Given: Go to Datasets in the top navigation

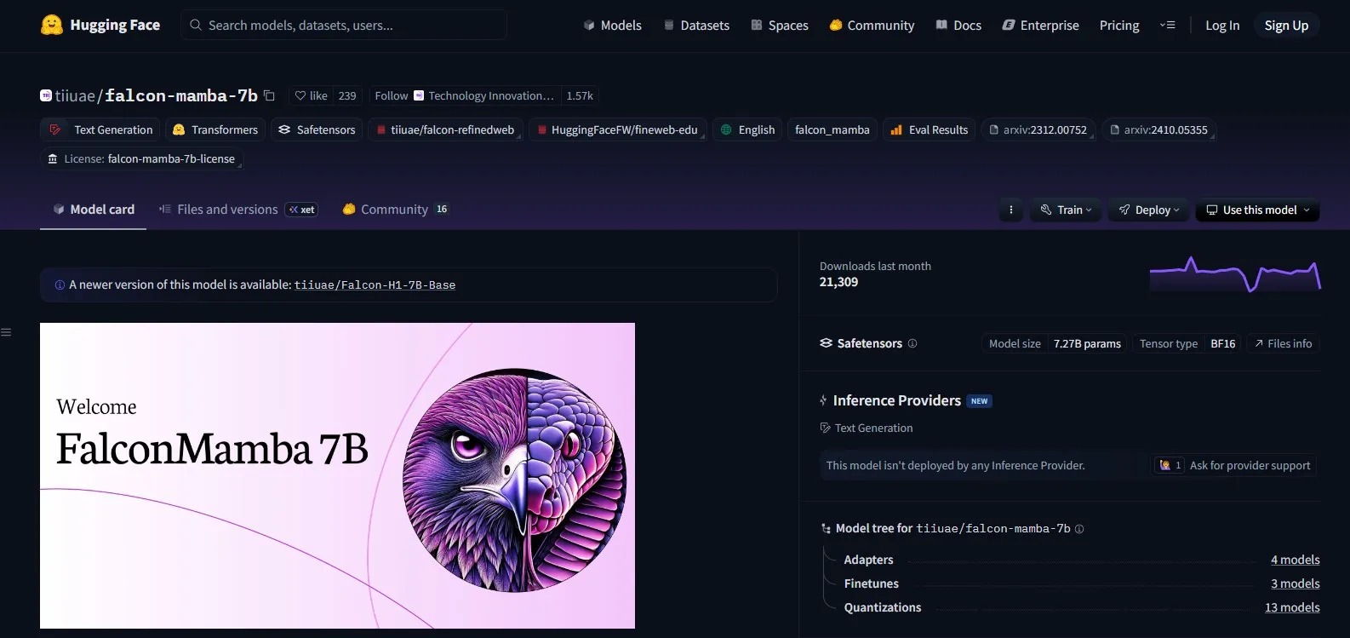Looking at the screenshot, I should point(696,26).
